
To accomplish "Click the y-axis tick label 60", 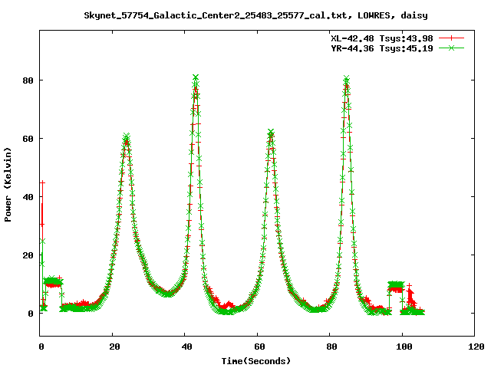I will click(x=28, y=139).
